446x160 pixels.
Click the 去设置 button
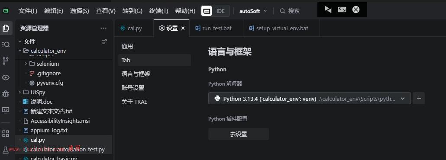(239, 134)
